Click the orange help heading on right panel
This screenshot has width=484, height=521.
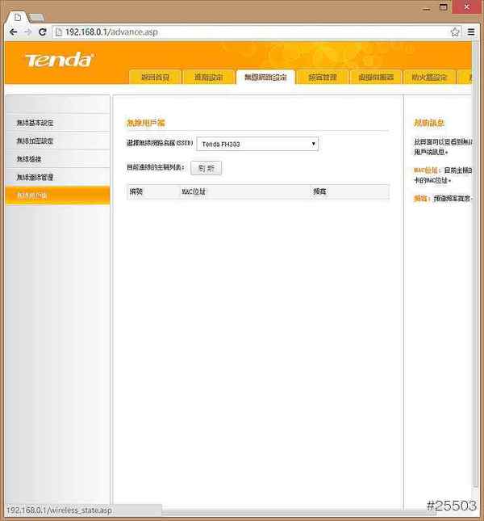pos(428,123)
